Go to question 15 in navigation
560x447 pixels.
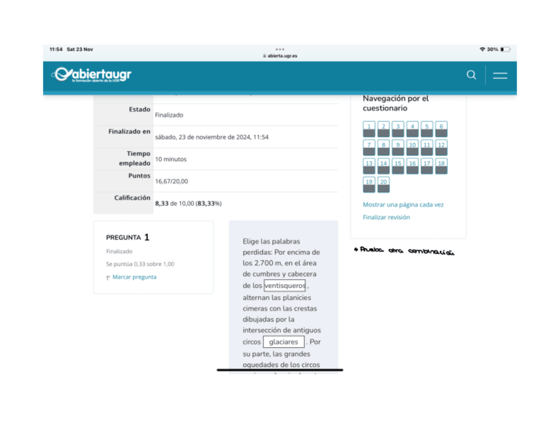click(398, 166)
